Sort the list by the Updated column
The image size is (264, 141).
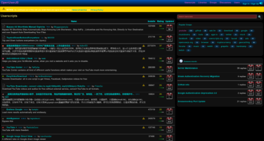[x=169, y=21]
